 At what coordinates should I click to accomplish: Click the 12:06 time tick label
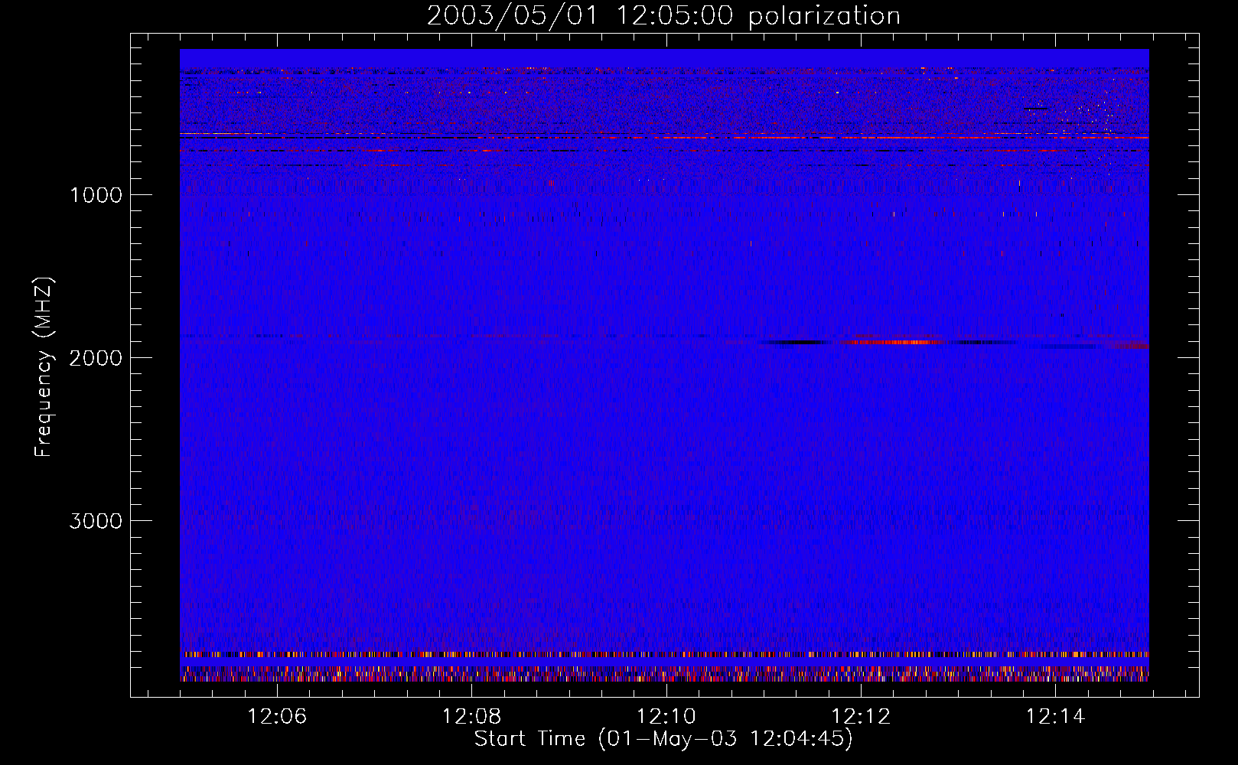[277, 717]
